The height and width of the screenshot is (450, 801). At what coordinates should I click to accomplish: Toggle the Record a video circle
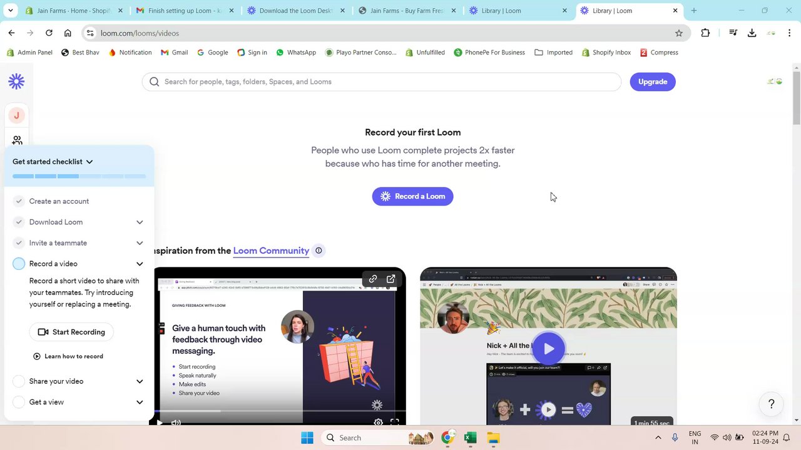[x=19, y=264]
